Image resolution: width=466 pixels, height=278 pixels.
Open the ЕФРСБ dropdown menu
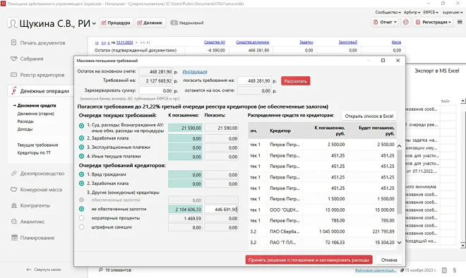(x=431, y=12)
